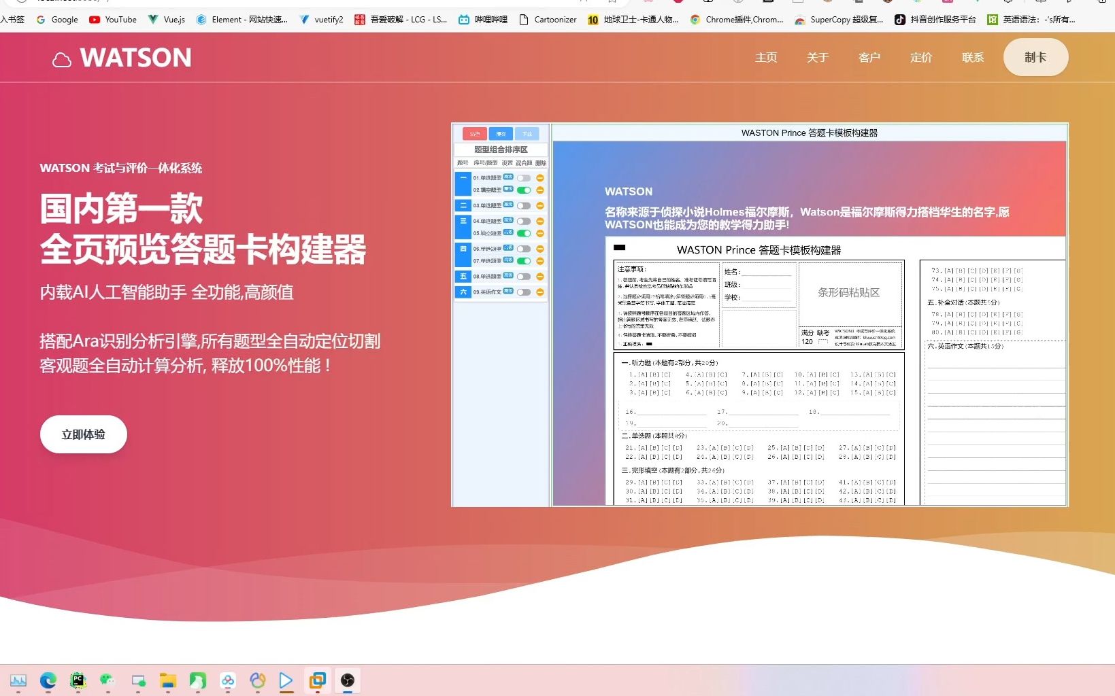Click the middle blue button above 题型组合排序区
Viewport: 1115px width, 696px height.
tap(501, 134)
